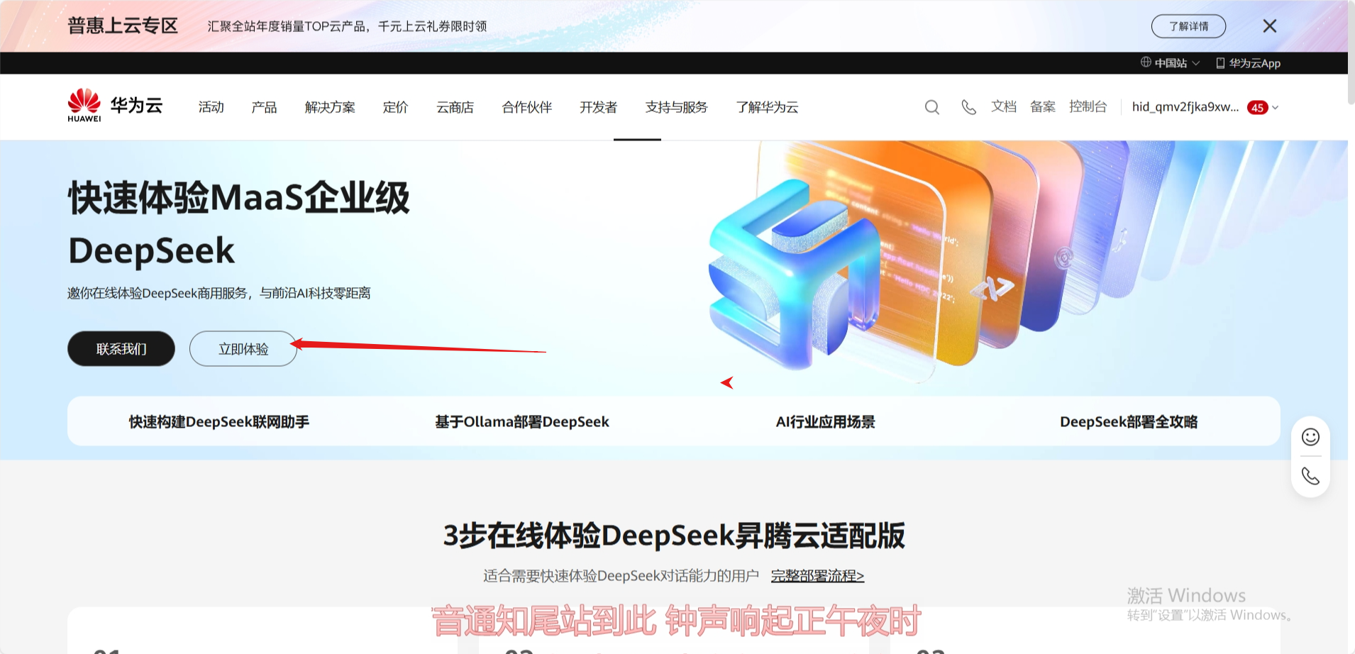Click the Huawei Cloud logo
This screenshot has height=654, width=1355.
(x=115, y=106)
